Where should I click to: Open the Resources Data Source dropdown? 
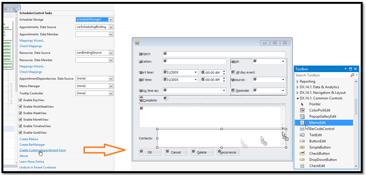pyautogui.click(x=111, y=53)
